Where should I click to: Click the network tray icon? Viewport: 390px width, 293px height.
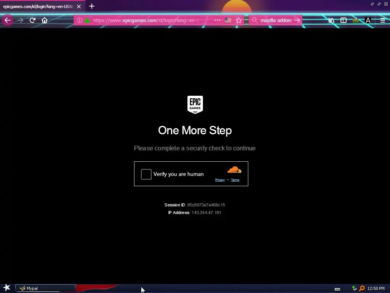coord(355,288)
